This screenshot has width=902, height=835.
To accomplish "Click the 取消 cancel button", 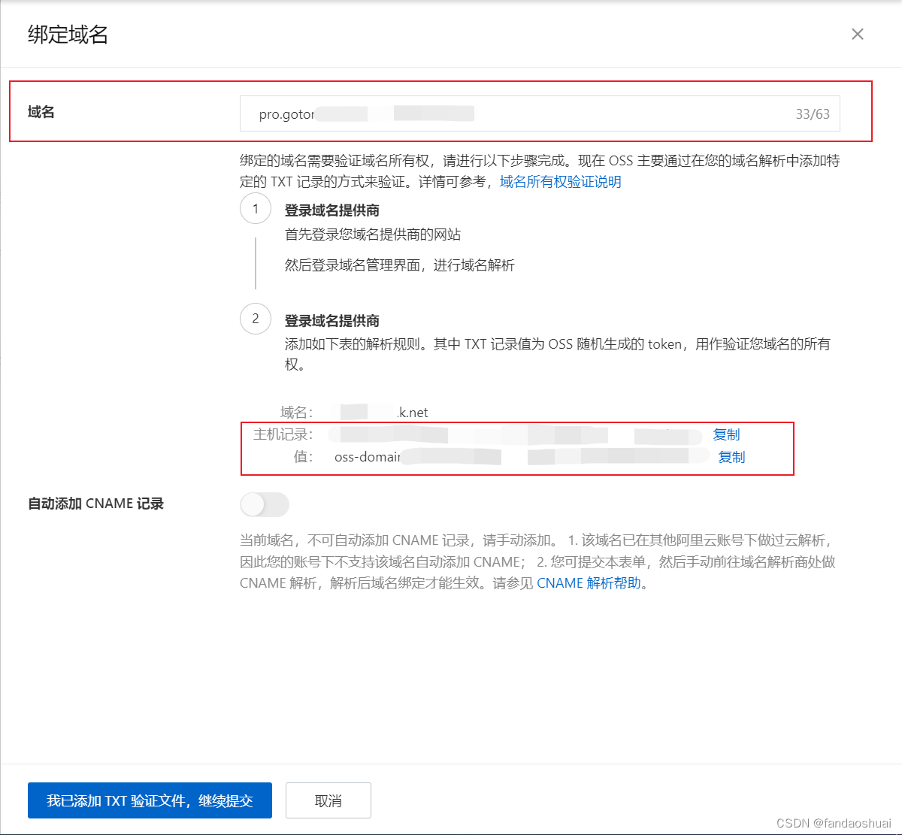I will click(328, 800).
